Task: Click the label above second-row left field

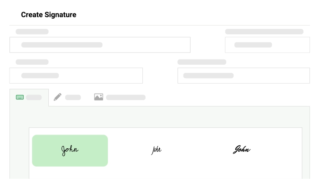Action: (x=32, y=62)
